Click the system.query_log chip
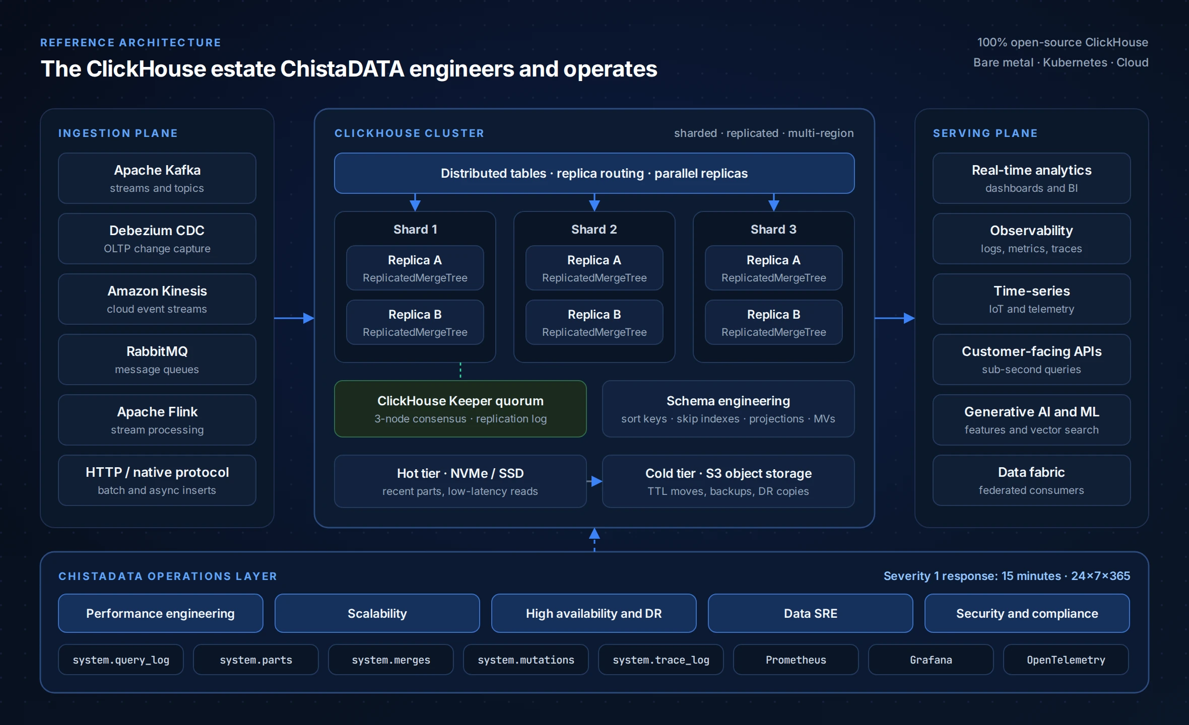This screenshot has width=1189, height=725. 121,660
